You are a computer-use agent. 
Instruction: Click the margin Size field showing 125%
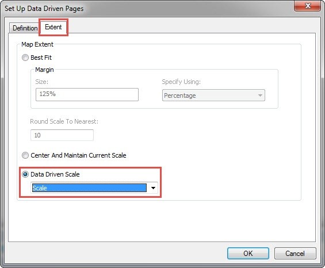point(87,94)
